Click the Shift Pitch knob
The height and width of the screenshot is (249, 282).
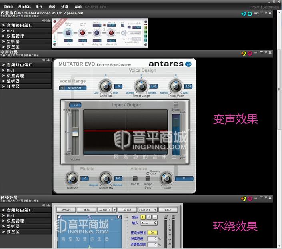pos(106,86)
